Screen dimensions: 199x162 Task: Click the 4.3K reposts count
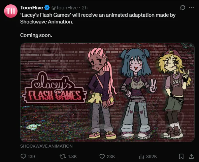(x=72, y=157)
